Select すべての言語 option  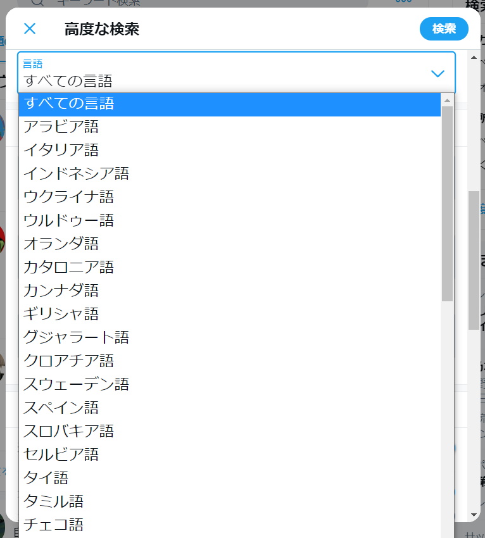[68, 103]
